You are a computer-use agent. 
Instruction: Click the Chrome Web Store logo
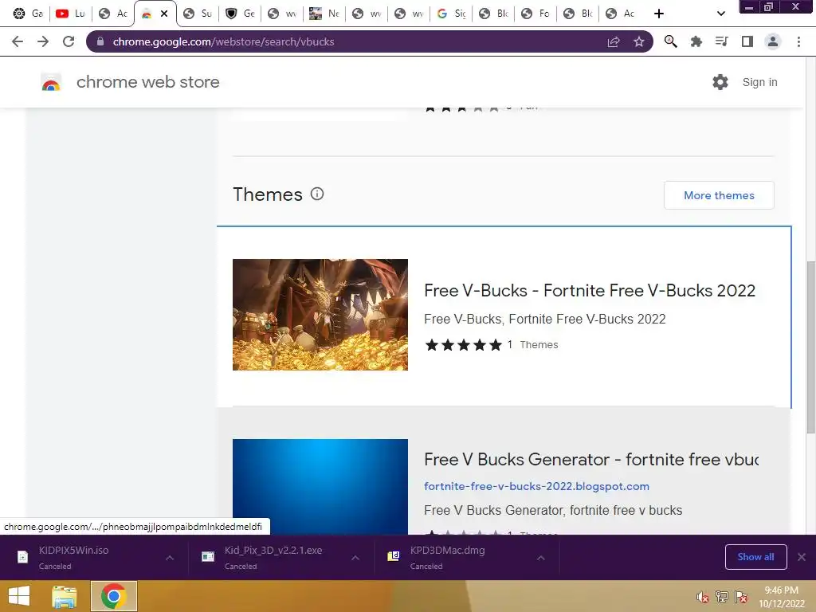51,82
